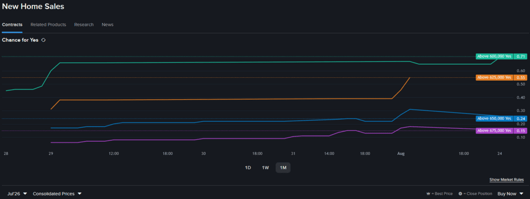Click the Best Price crown icon
Screen dimensions: 530x199
tap(429, 194)
